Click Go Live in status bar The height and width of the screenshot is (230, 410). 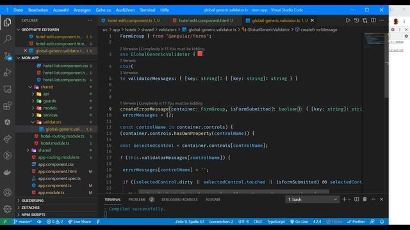tap(299, 222)
